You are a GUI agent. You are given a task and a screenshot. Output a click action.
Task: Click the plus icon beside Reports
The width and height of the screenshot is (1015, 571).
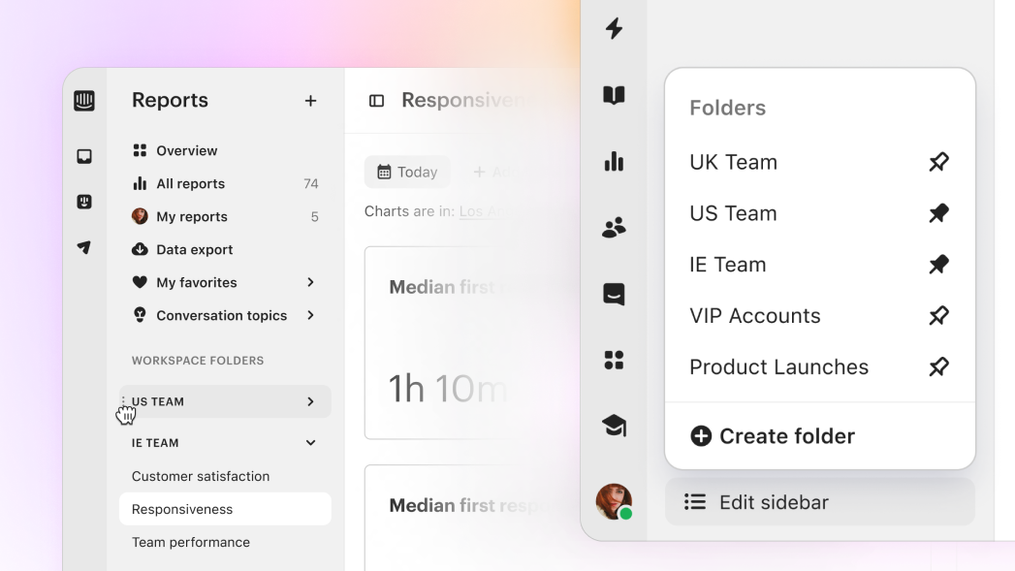click(x=310, y=101)
